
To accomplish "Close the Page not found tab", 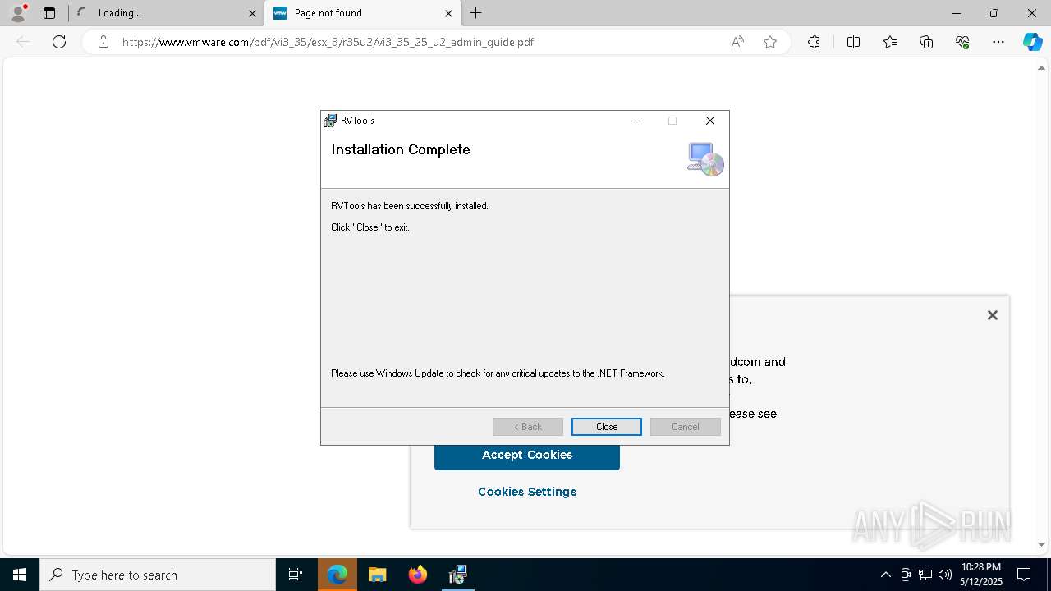I will [x=448, y=13].
